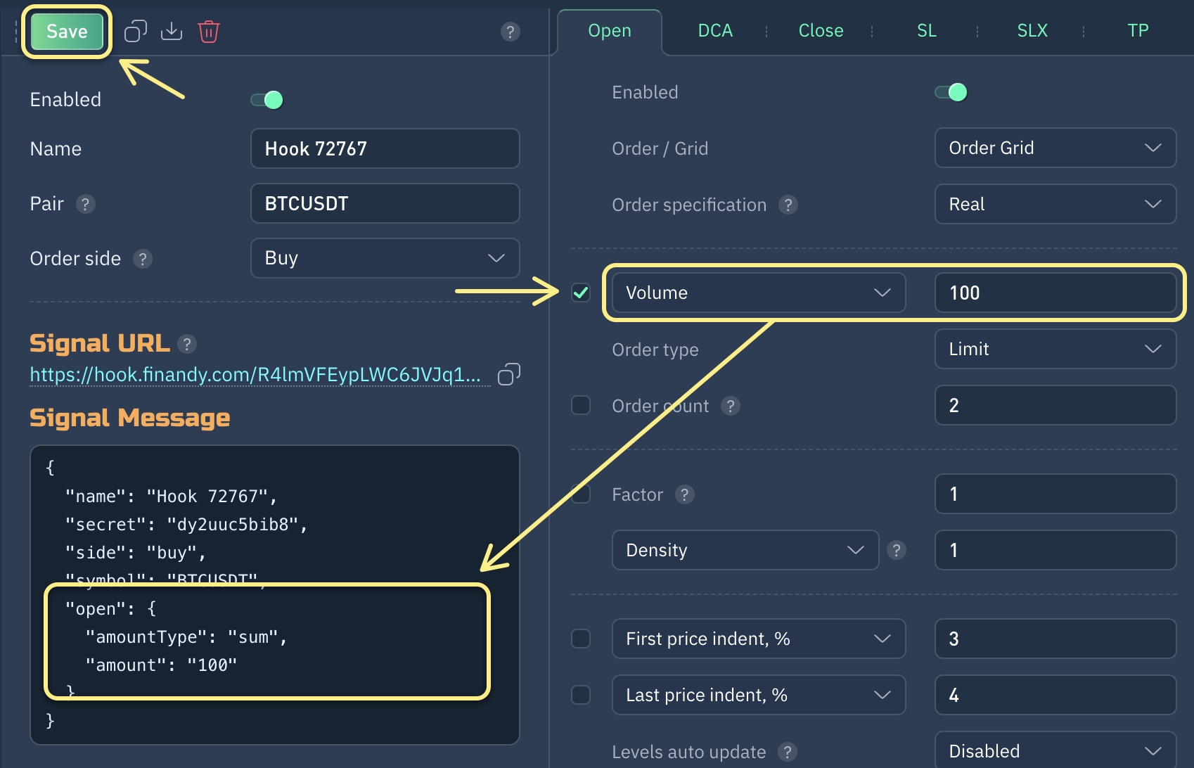Click the red trash delete icon
This screenshot has height=768, width=1194.
tap(209, 32)
